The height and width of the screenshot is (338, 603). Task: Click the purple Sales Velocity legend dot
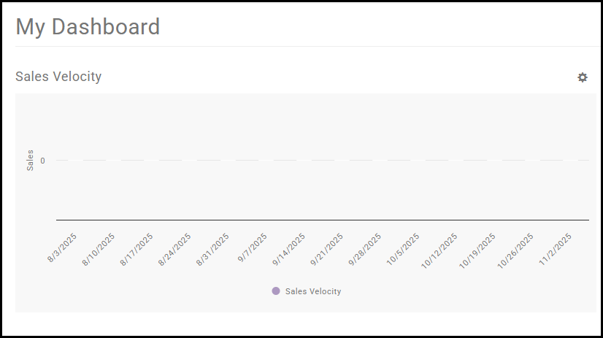(276, 291)
